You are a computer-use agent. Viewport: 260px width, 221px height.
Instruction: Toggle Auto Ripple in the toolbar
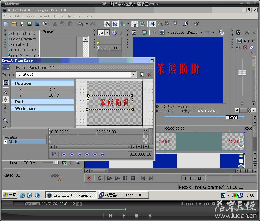pos(123,24)
